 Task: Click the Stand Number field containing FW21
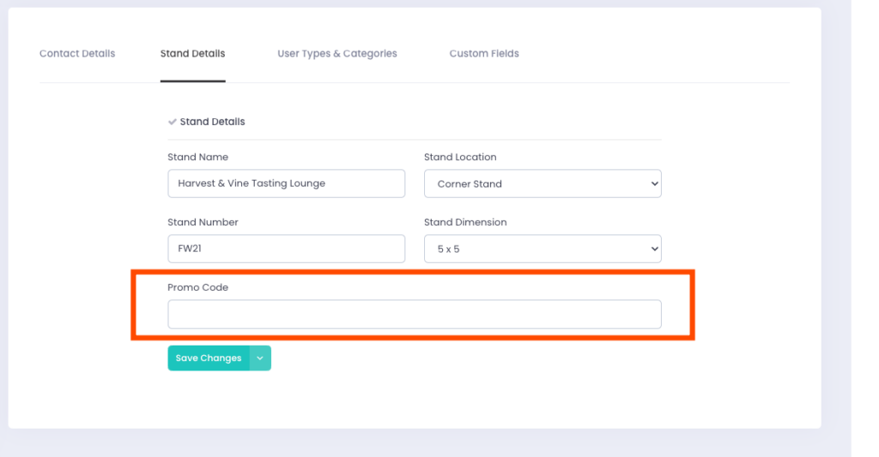[x=286, y=249]
